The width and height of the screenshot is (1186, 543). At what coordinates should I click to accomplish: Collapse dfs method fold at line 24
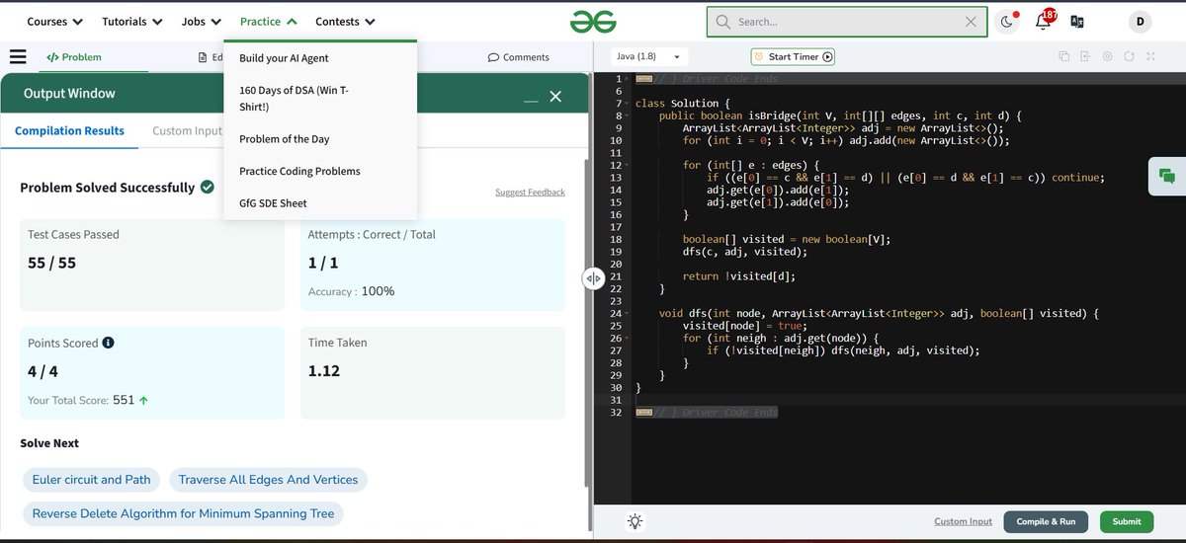pos(629,313)
